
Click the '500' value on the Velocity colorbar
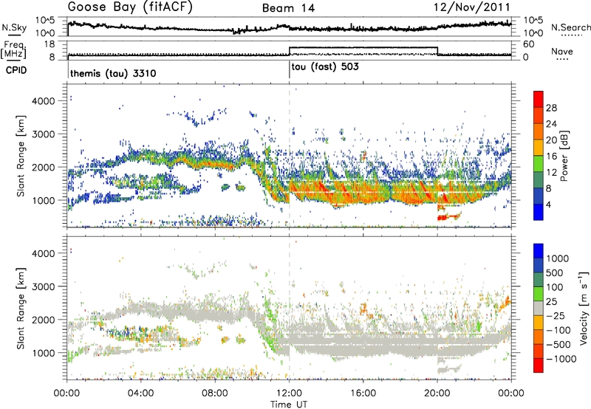pos(555,272)
